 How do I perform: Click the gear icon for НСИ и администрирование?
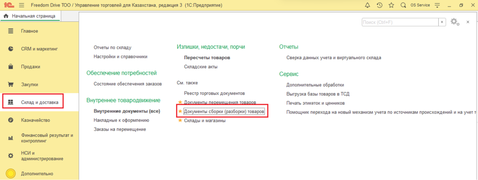click(11, 156)
